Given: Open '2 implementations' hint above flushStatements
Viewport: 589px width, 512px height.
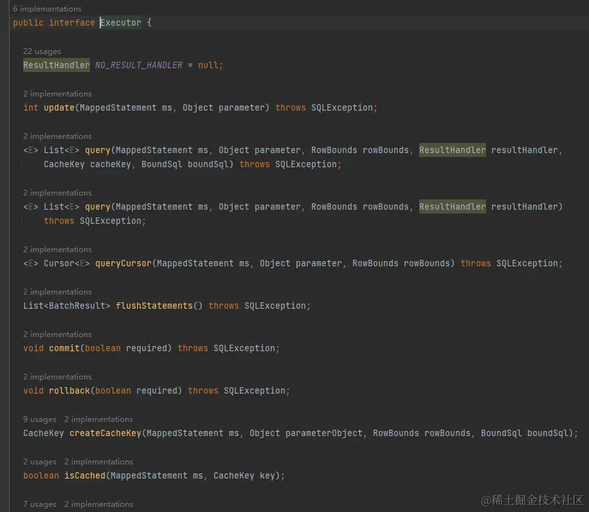Looking at the screenshot, I should click(x=57, y=291).
